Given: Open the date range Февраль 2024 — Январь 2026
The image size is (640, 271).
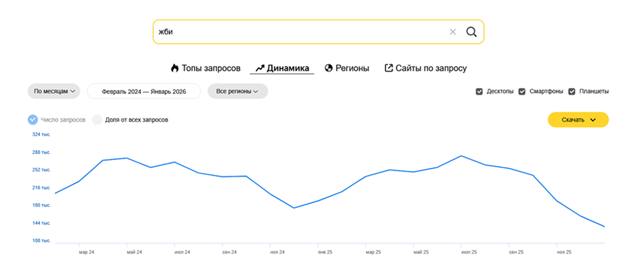Looking at the screenshot, I should point(144,91).
